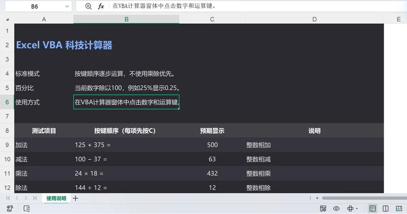The width and height of the screenshot is (407, 214).
Task: Select cell '125 + 375 ='
Action: 126,145
